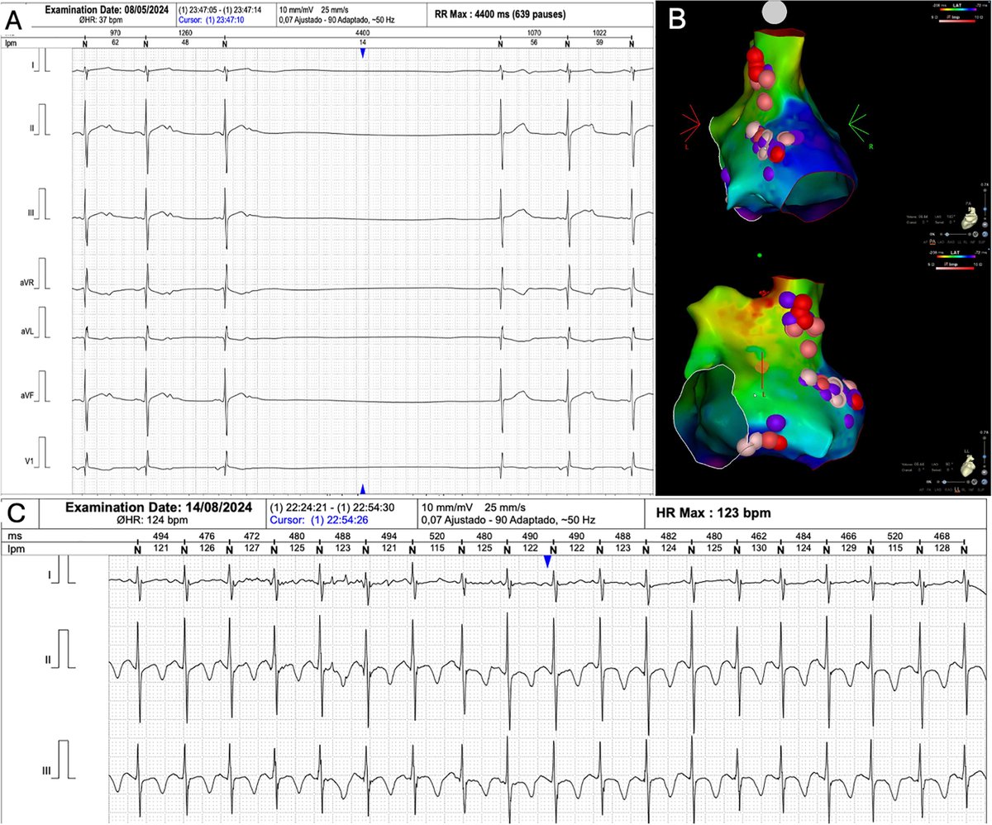Select the AP view tab in lower map
This screenshot has height=825, width=992.
click(x=922, y=490)
